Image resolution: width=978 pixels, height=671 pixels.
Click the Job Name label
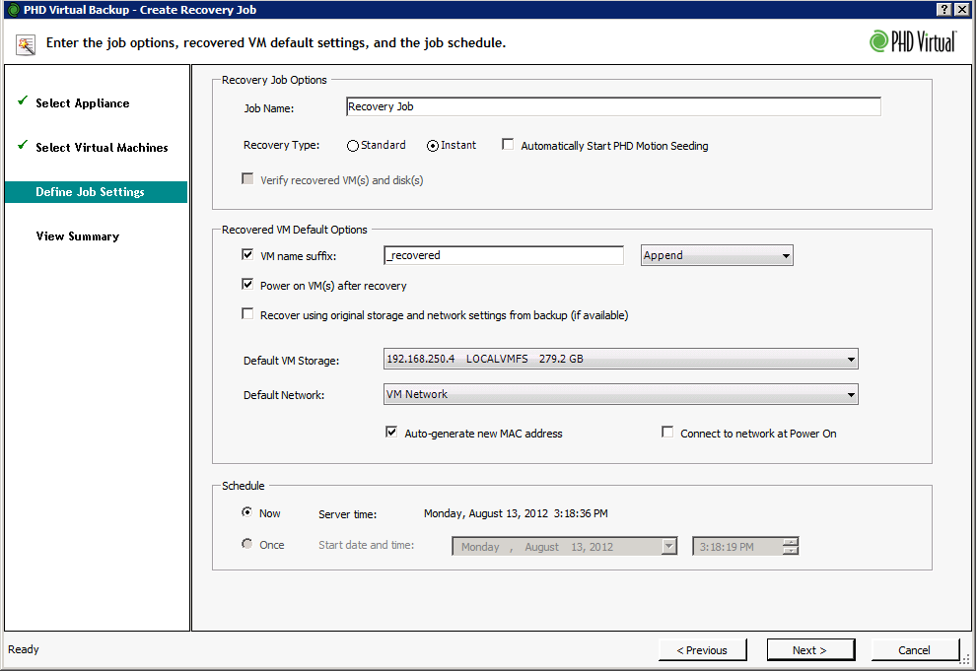[x=269, y=107]
